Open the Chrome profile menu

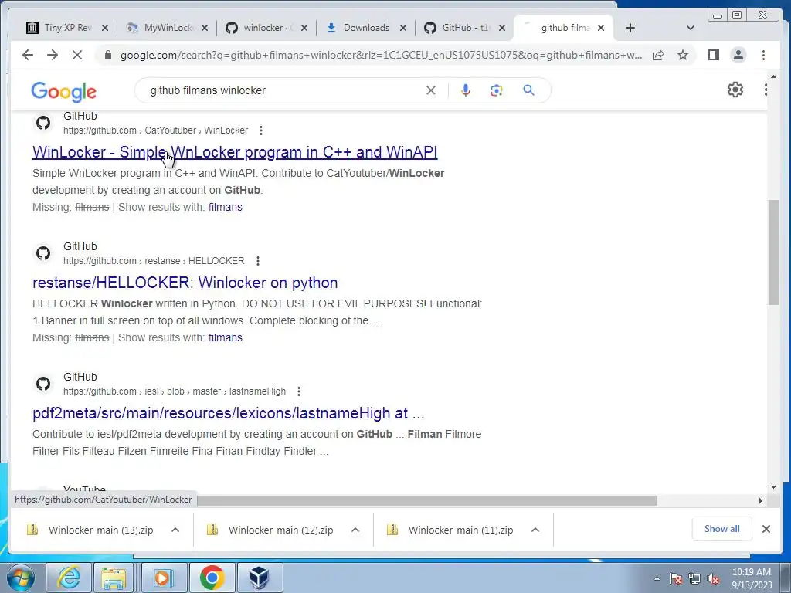(x=738, y=55)
